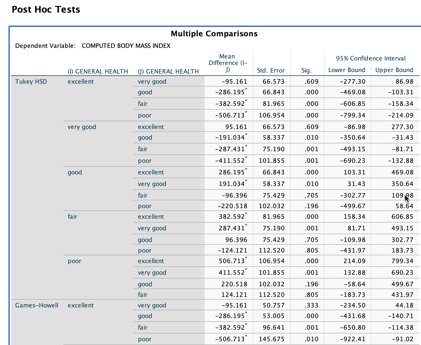
Task: Select the 95% Confidence Interval header
Action: coord(370,58)
